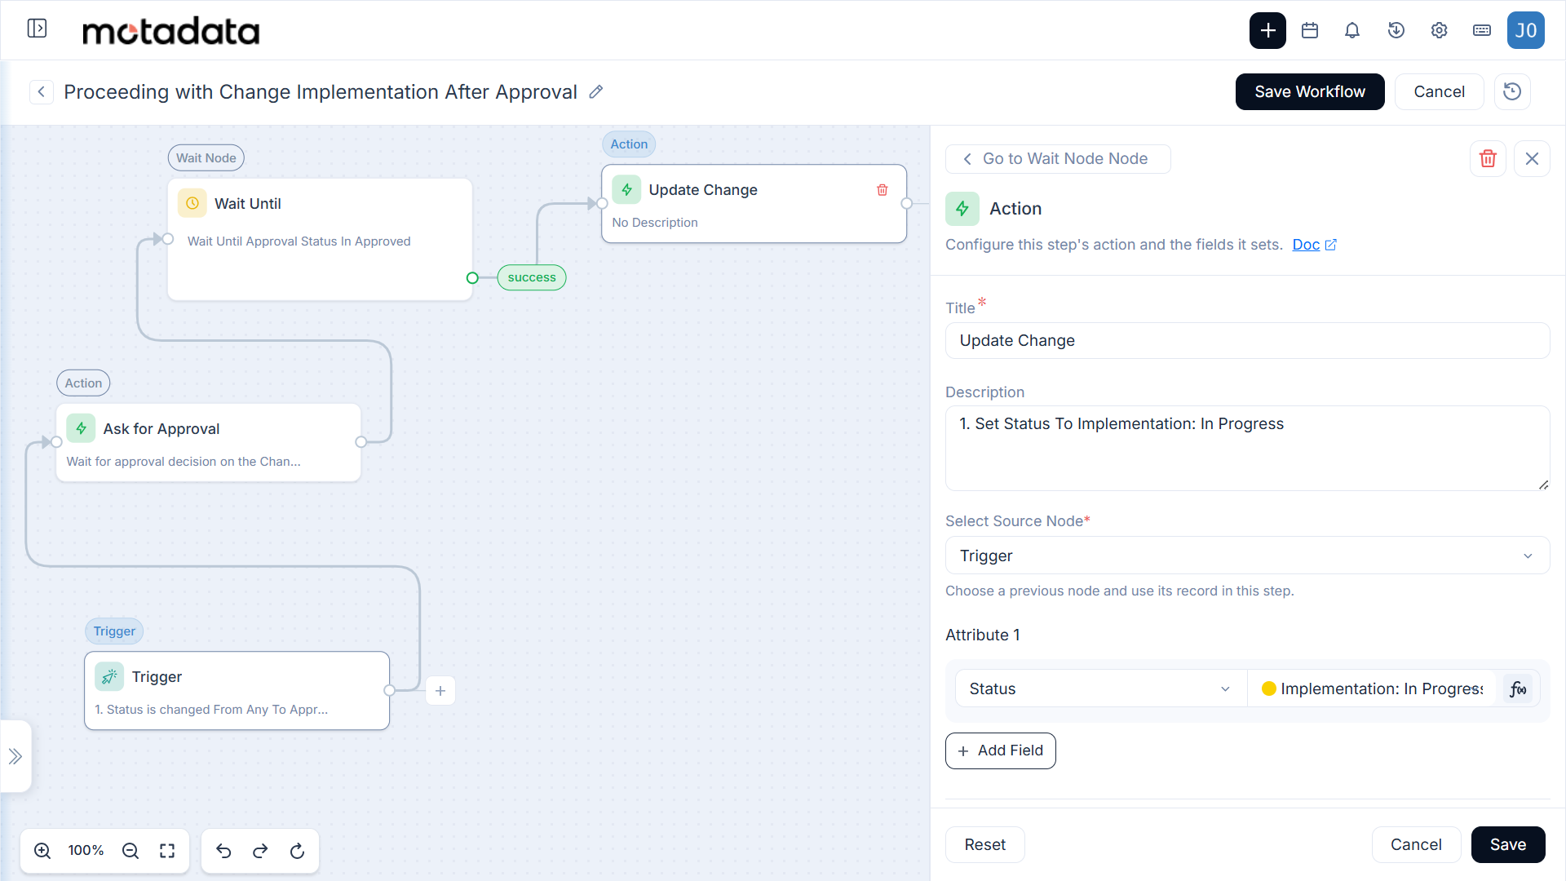The image size is (1566, 881).
Task: Open the keyboard shortcuts icon
Action: (1482, 30)
